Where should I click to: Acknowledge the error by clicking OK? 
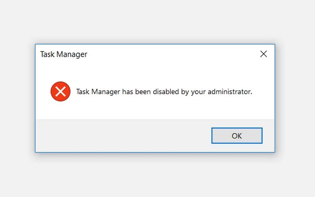coord(237,136)
